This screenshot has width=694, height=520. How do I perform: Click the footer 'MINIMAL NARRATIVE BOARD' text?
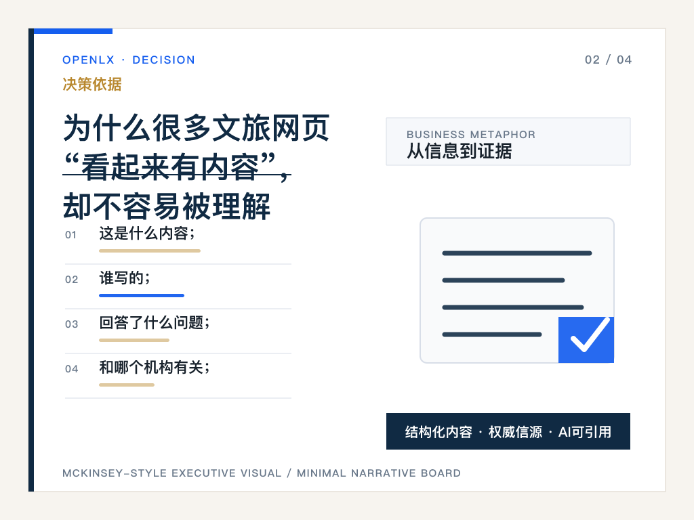(x=379, y=473)
